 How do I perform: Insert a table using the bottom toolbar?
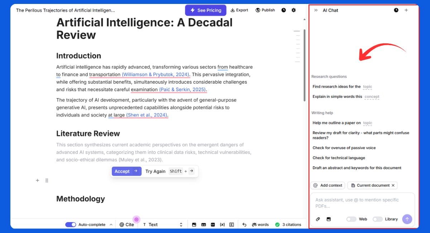[204, 225]
